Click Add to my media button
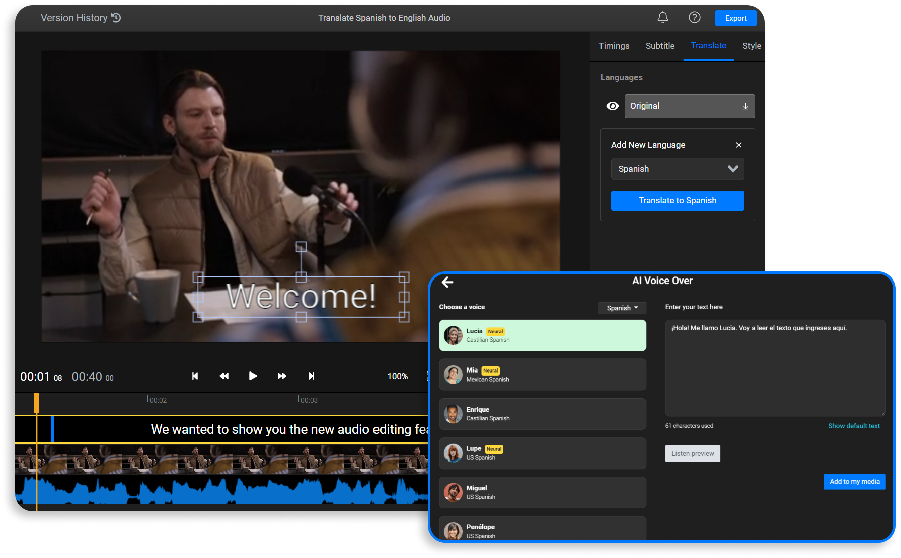 point(854,481)
